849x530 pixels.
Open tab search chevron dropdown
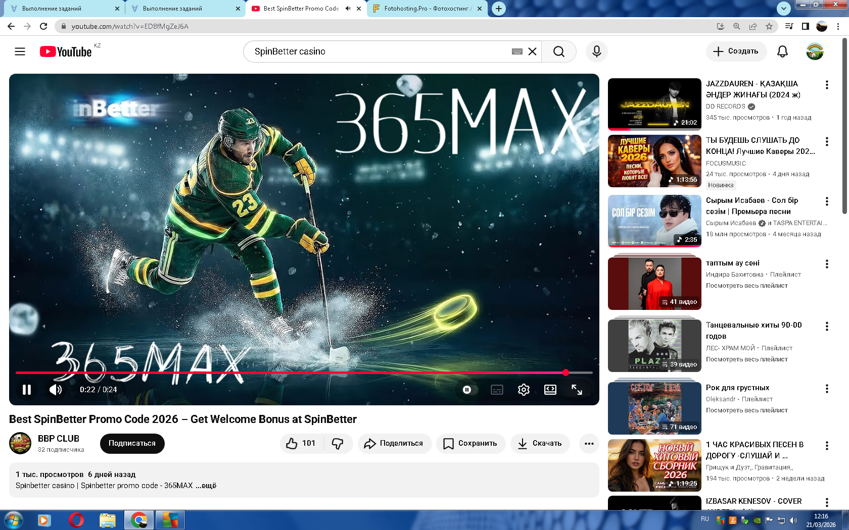point(783,9)
